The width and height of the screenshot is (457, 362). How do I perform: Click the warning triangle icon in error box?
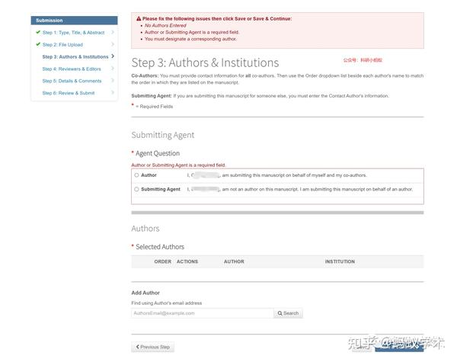pyautogui.click(x=139, y=18)
